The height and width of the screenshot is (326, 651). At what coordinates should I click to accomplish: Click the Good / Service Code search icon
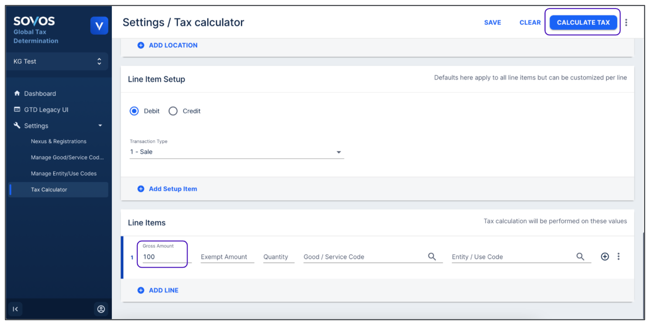pos(432,257)
